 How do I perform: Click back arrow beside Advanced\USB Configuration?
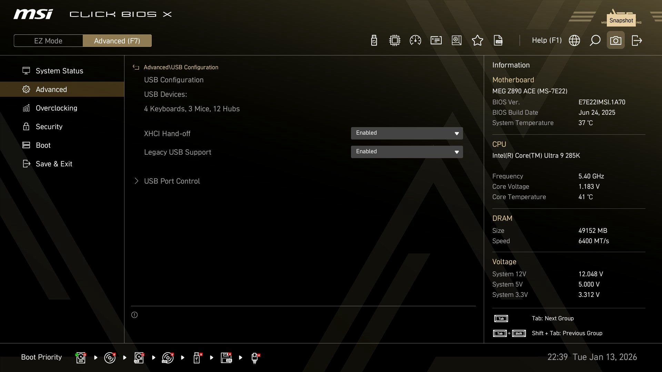(x=136, y=68)
